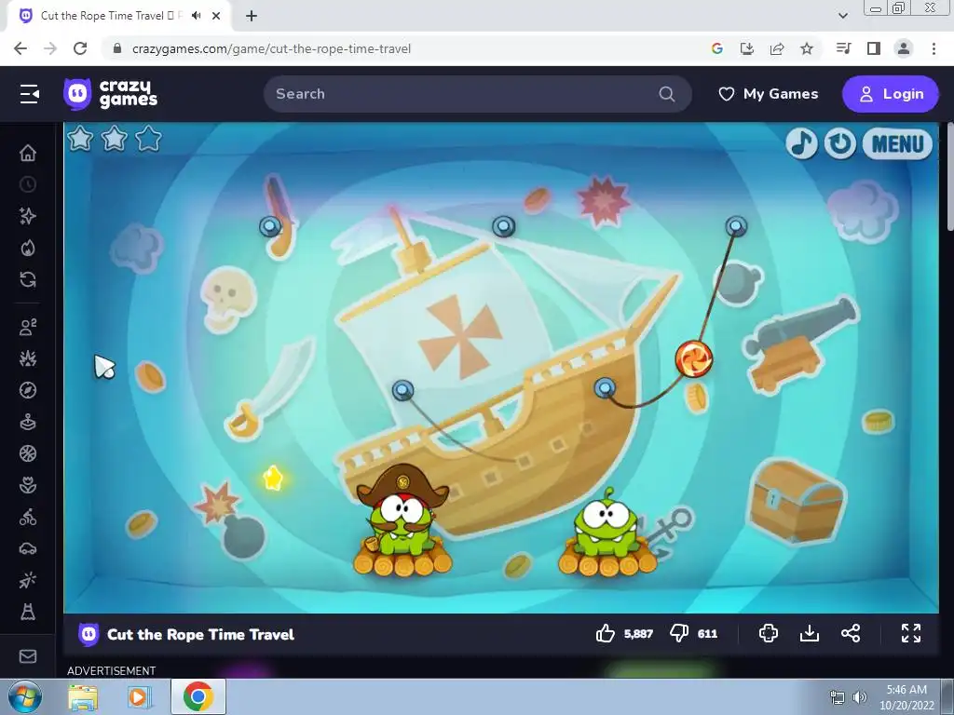
Task: Open the flower category icon in sidebar
Action: pos(28,485)
